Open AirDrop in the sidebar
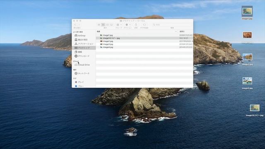The image size is (265, 149). 84,36
